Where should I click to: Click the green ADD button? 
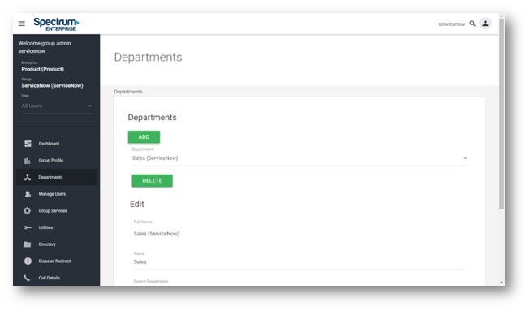(144, 137)
